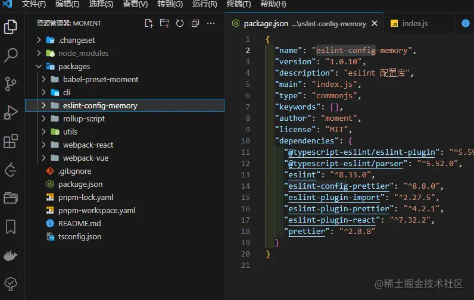Click eslint-plugin-import dependency link
Viewport: 474px width, 300px height.
334,197
